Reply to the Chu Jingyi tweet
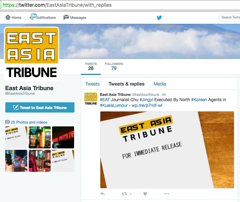240x202 pixels. point(102,194)
